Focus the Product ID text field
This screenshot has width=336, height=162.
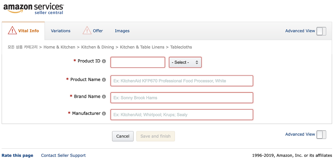tap(138, 62)
